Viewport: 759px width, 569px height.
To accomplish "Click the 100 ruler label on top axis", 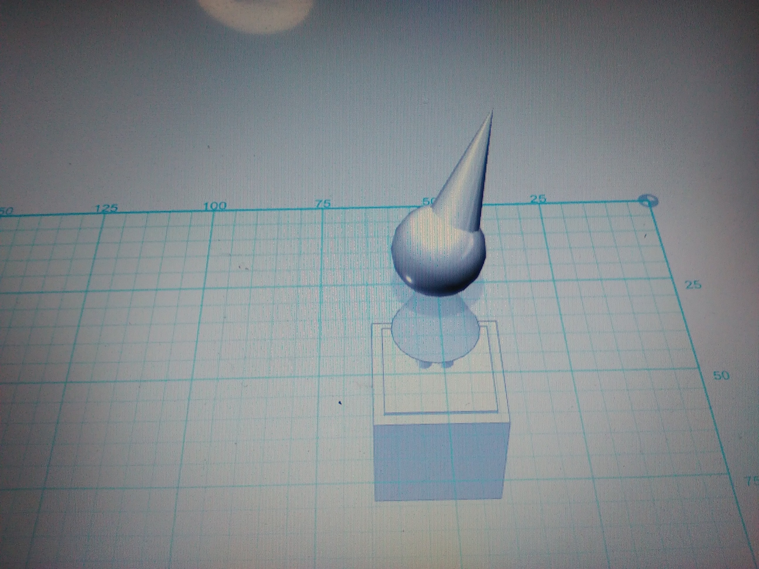I will (215, 206).
